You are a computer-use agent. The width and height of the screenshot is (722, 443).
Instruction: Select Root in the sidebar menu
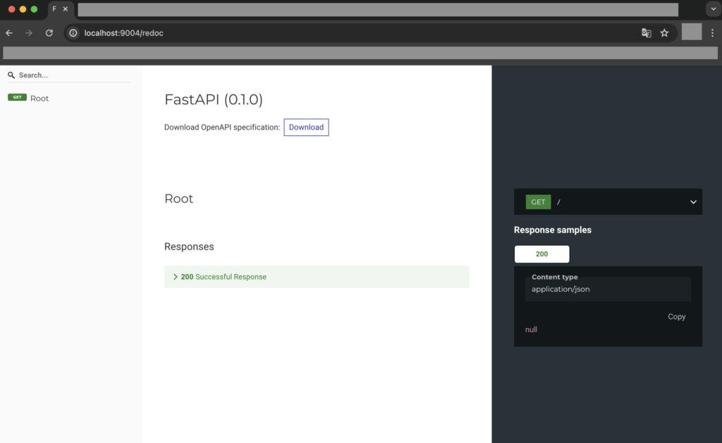39,99
